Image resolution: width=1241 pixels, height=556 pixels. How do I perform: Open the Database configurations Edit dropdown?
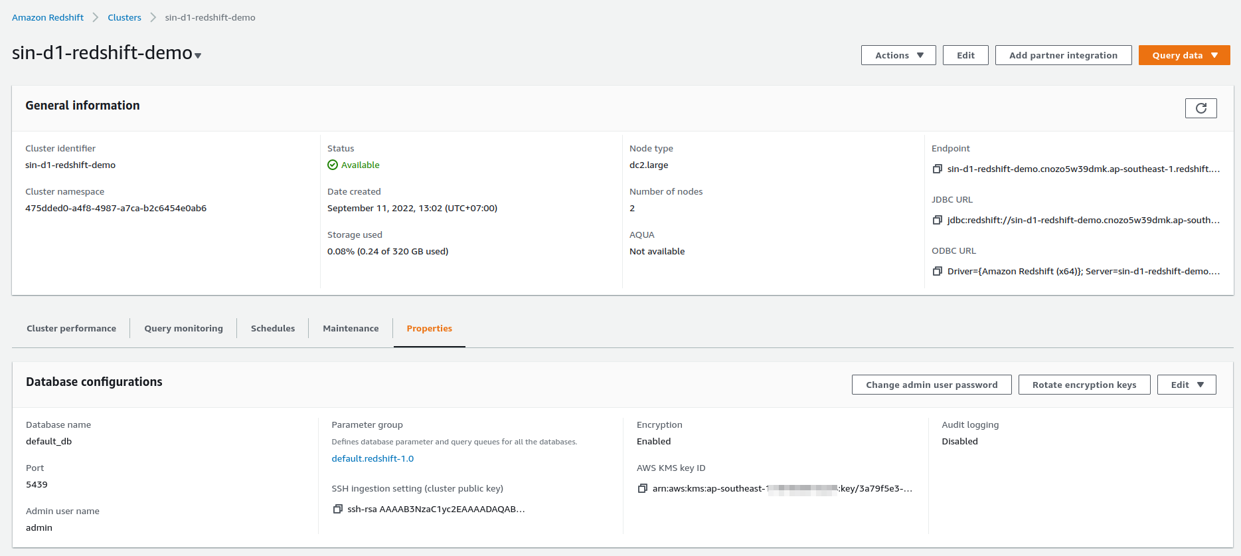1187,385
